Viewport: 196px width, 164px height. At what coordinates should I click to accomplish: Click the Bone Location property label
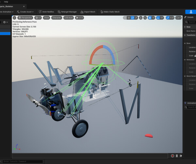(x=192, y=47)
